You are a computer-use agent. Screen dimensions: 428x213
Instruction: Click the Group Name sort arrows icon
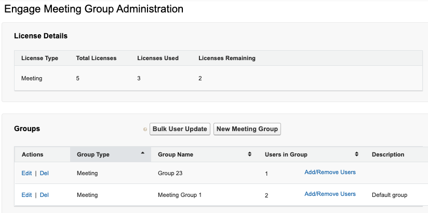[x=249, y=154]
